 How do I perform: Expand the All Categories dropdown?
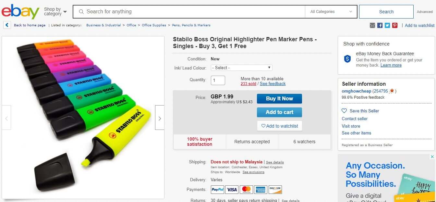click(331, 12)
